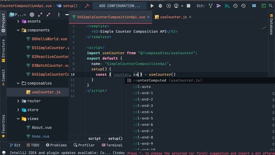Run with coverage icon in toolbar

[168, 6]
